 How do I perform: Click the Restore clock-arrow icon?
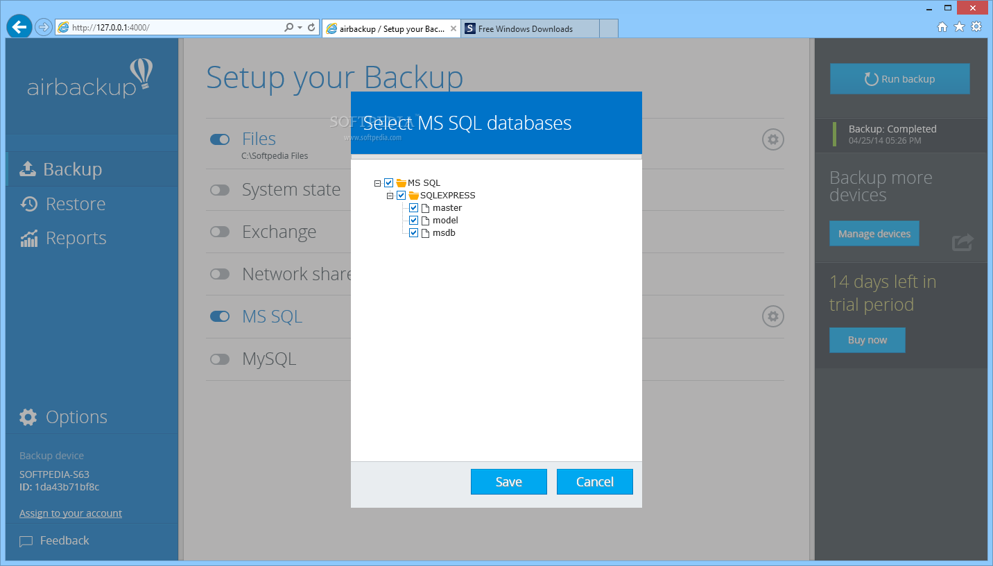coord(28,203)
